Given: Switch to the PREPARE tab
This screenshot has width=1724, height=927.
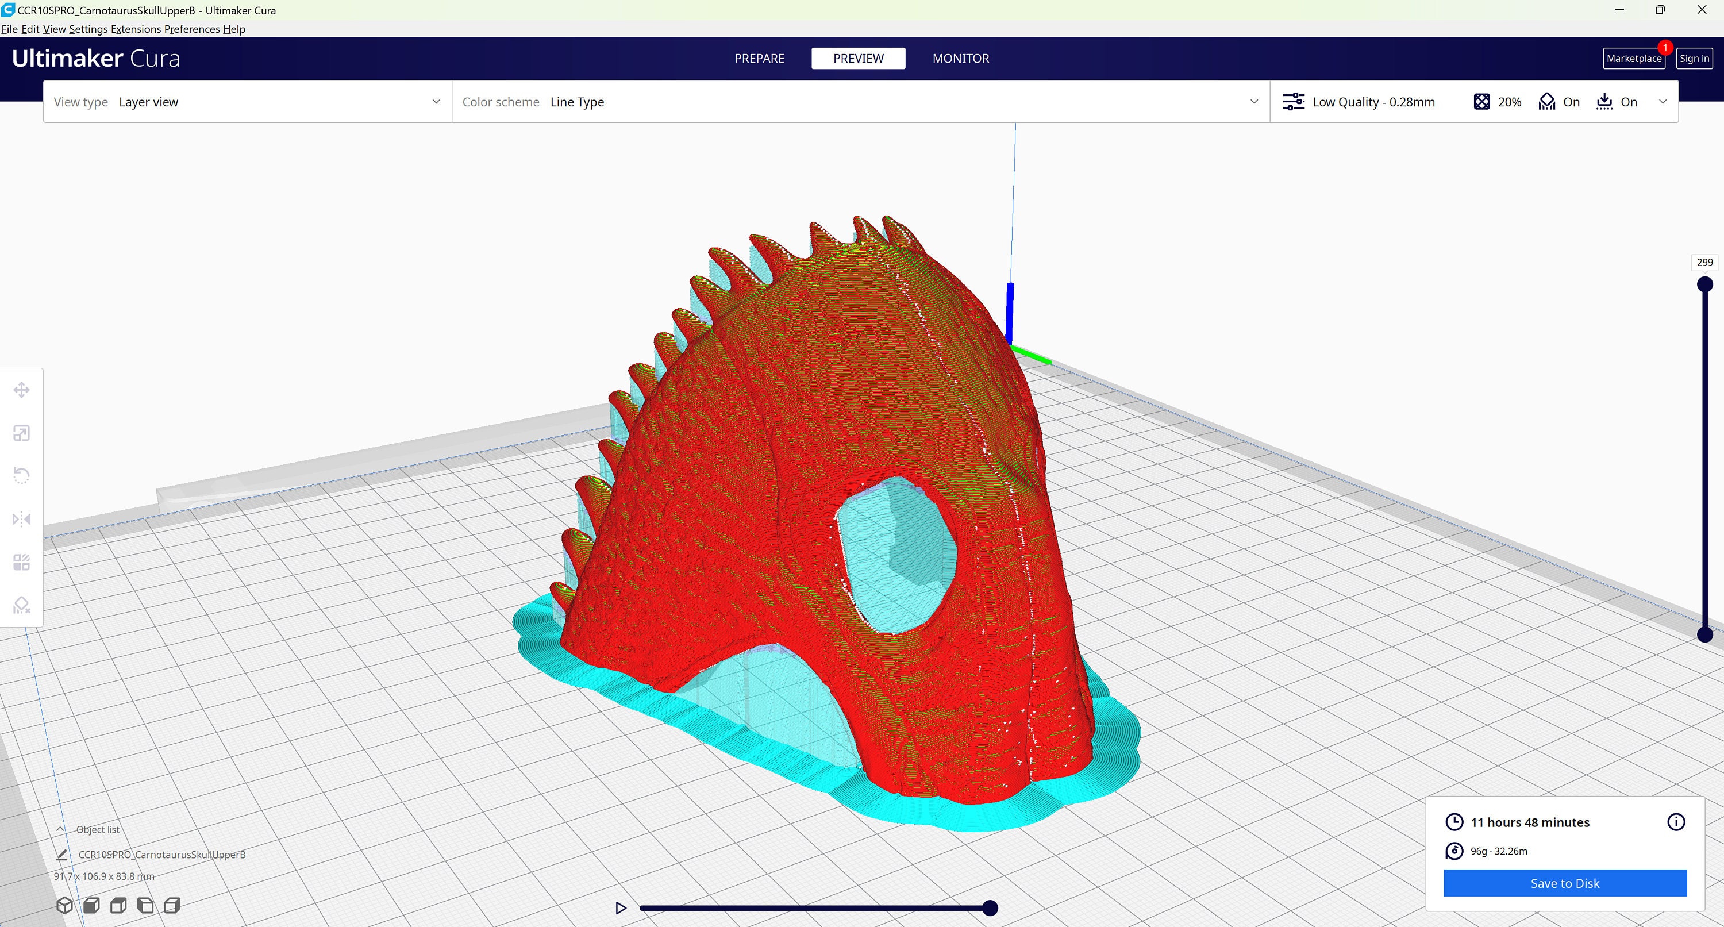Looking at the screenshot, I should (759, 58).
